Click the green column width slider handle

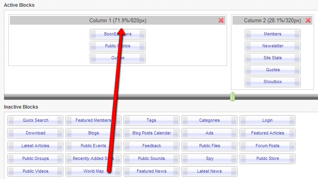click(233, 96)
